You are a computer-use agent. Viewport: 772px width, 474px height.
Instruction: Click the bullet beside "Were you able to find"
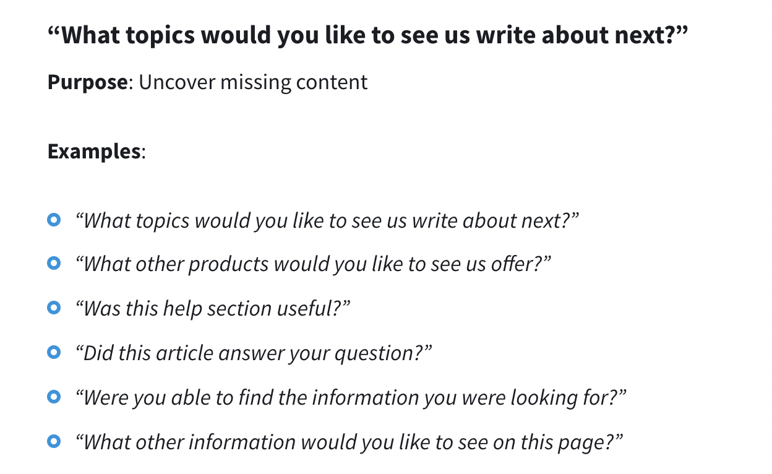[54, 397]
